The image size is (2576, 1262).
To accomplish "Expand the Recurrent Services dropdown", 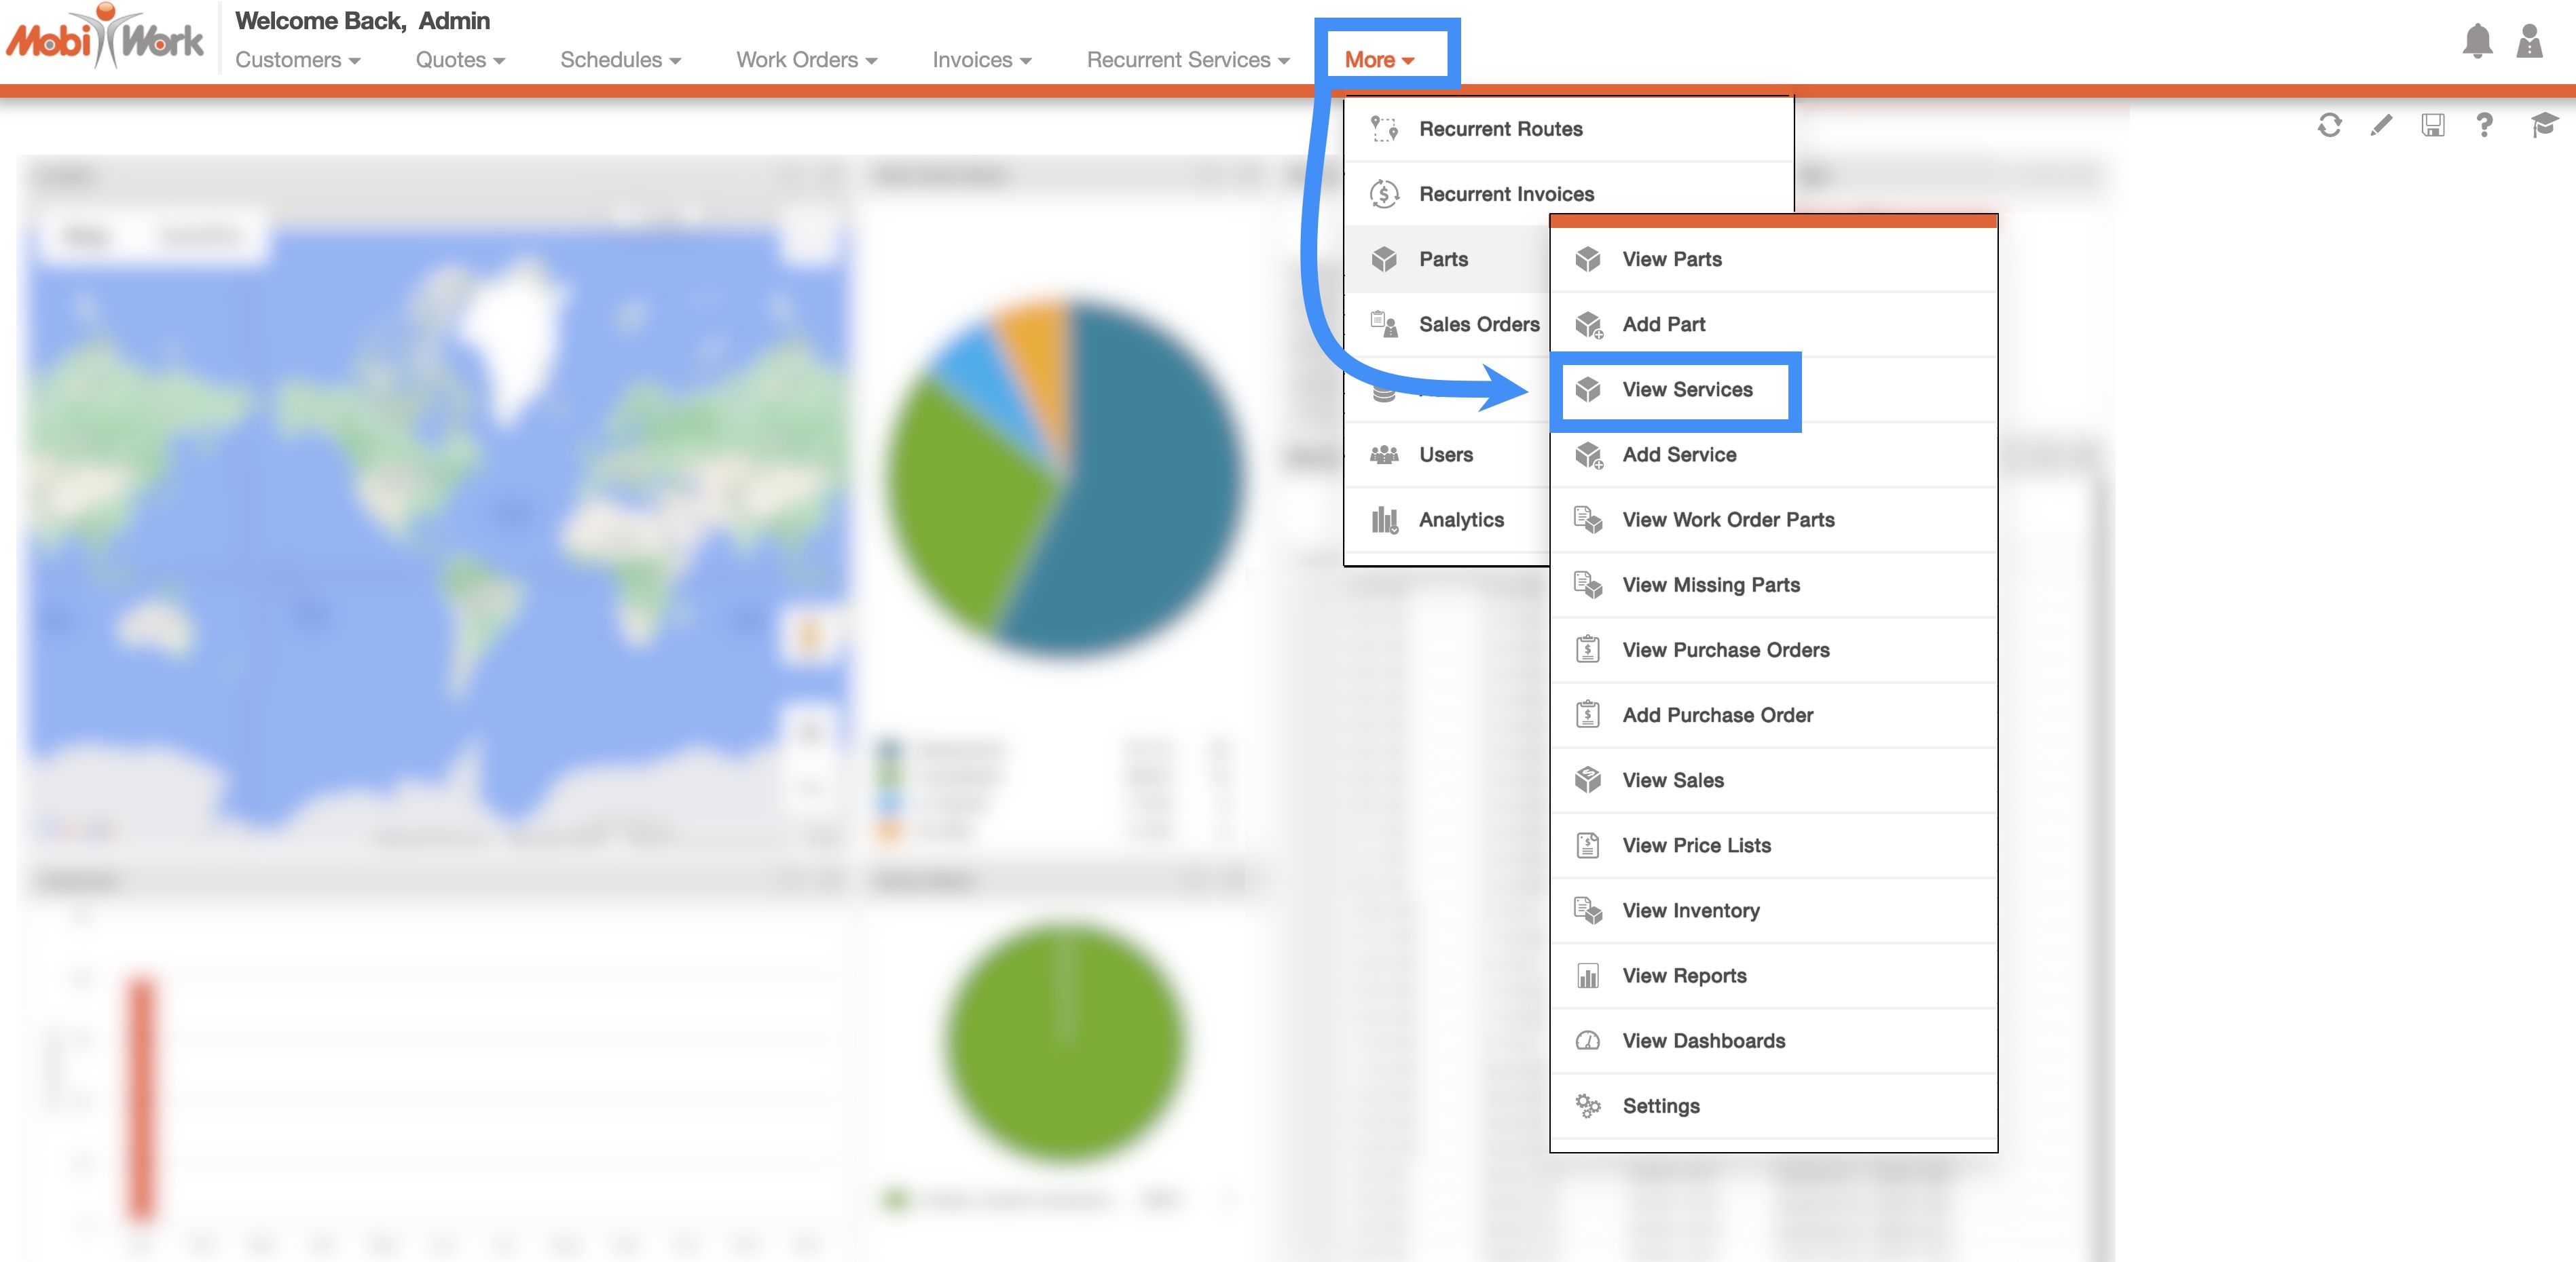I will (x=1187, y=60).
